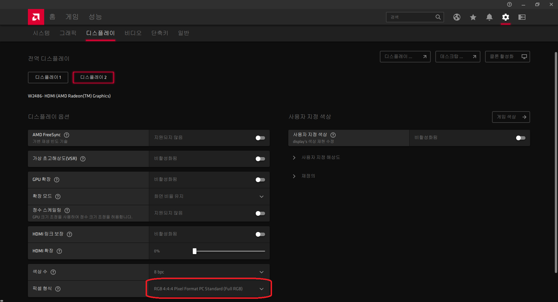Open 픽셀 형식 RGB 4:4:4 dropdown

tap(209, 289)
